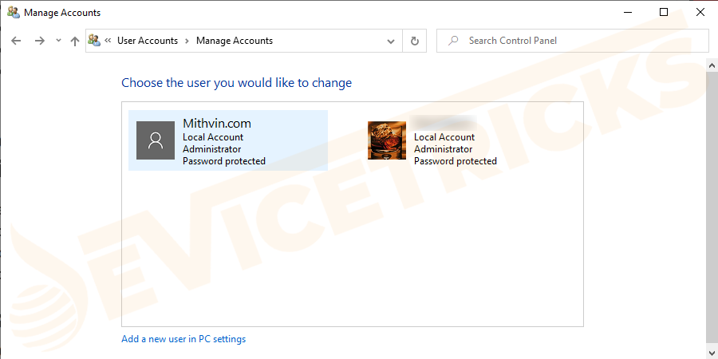The width and height of the screenshot is (718, 359).
Task: Click the Manage Accounts title bar icon
Action: (x=13, y=13)
